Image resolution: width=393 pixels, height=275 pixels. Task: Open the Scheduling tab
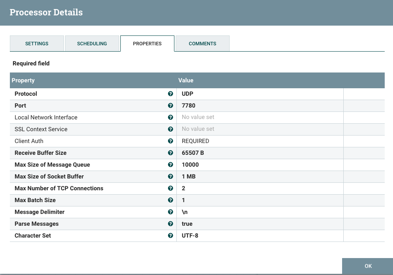click(x=92, y=43)
